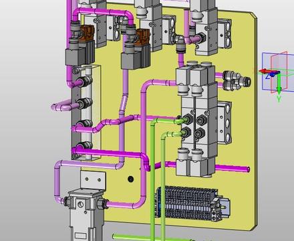Select the filter regulator body at bottom left
The width and height of the screenshot is (294, 241).
(x=86, y=214)
